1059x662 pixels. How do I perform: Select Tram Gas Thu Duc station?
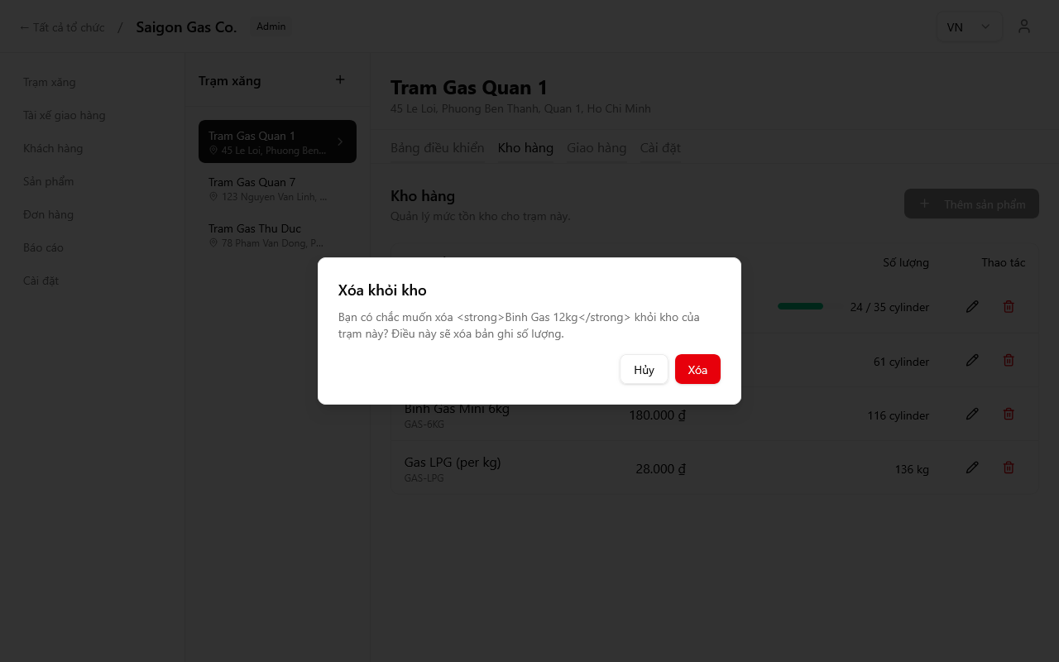pyautogui.click(x=266, y=235)
